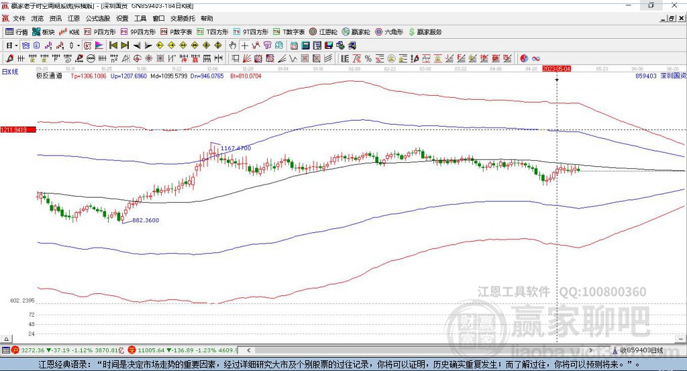Open the 六角形 hexagon tool

coord(389,32)
